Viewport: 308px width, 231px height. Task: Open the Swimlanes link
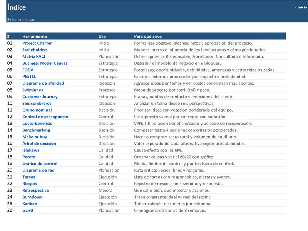tap(33, 90)
